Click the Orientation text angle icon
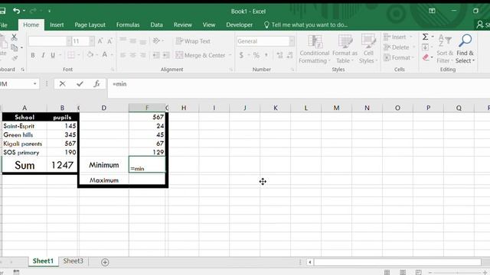490x275 pixels. coord(156,40)
